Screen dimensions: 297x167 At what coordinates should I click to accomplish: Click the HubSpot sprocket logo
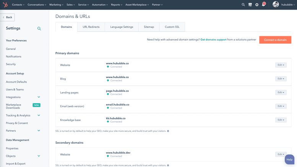pos(5,5)
